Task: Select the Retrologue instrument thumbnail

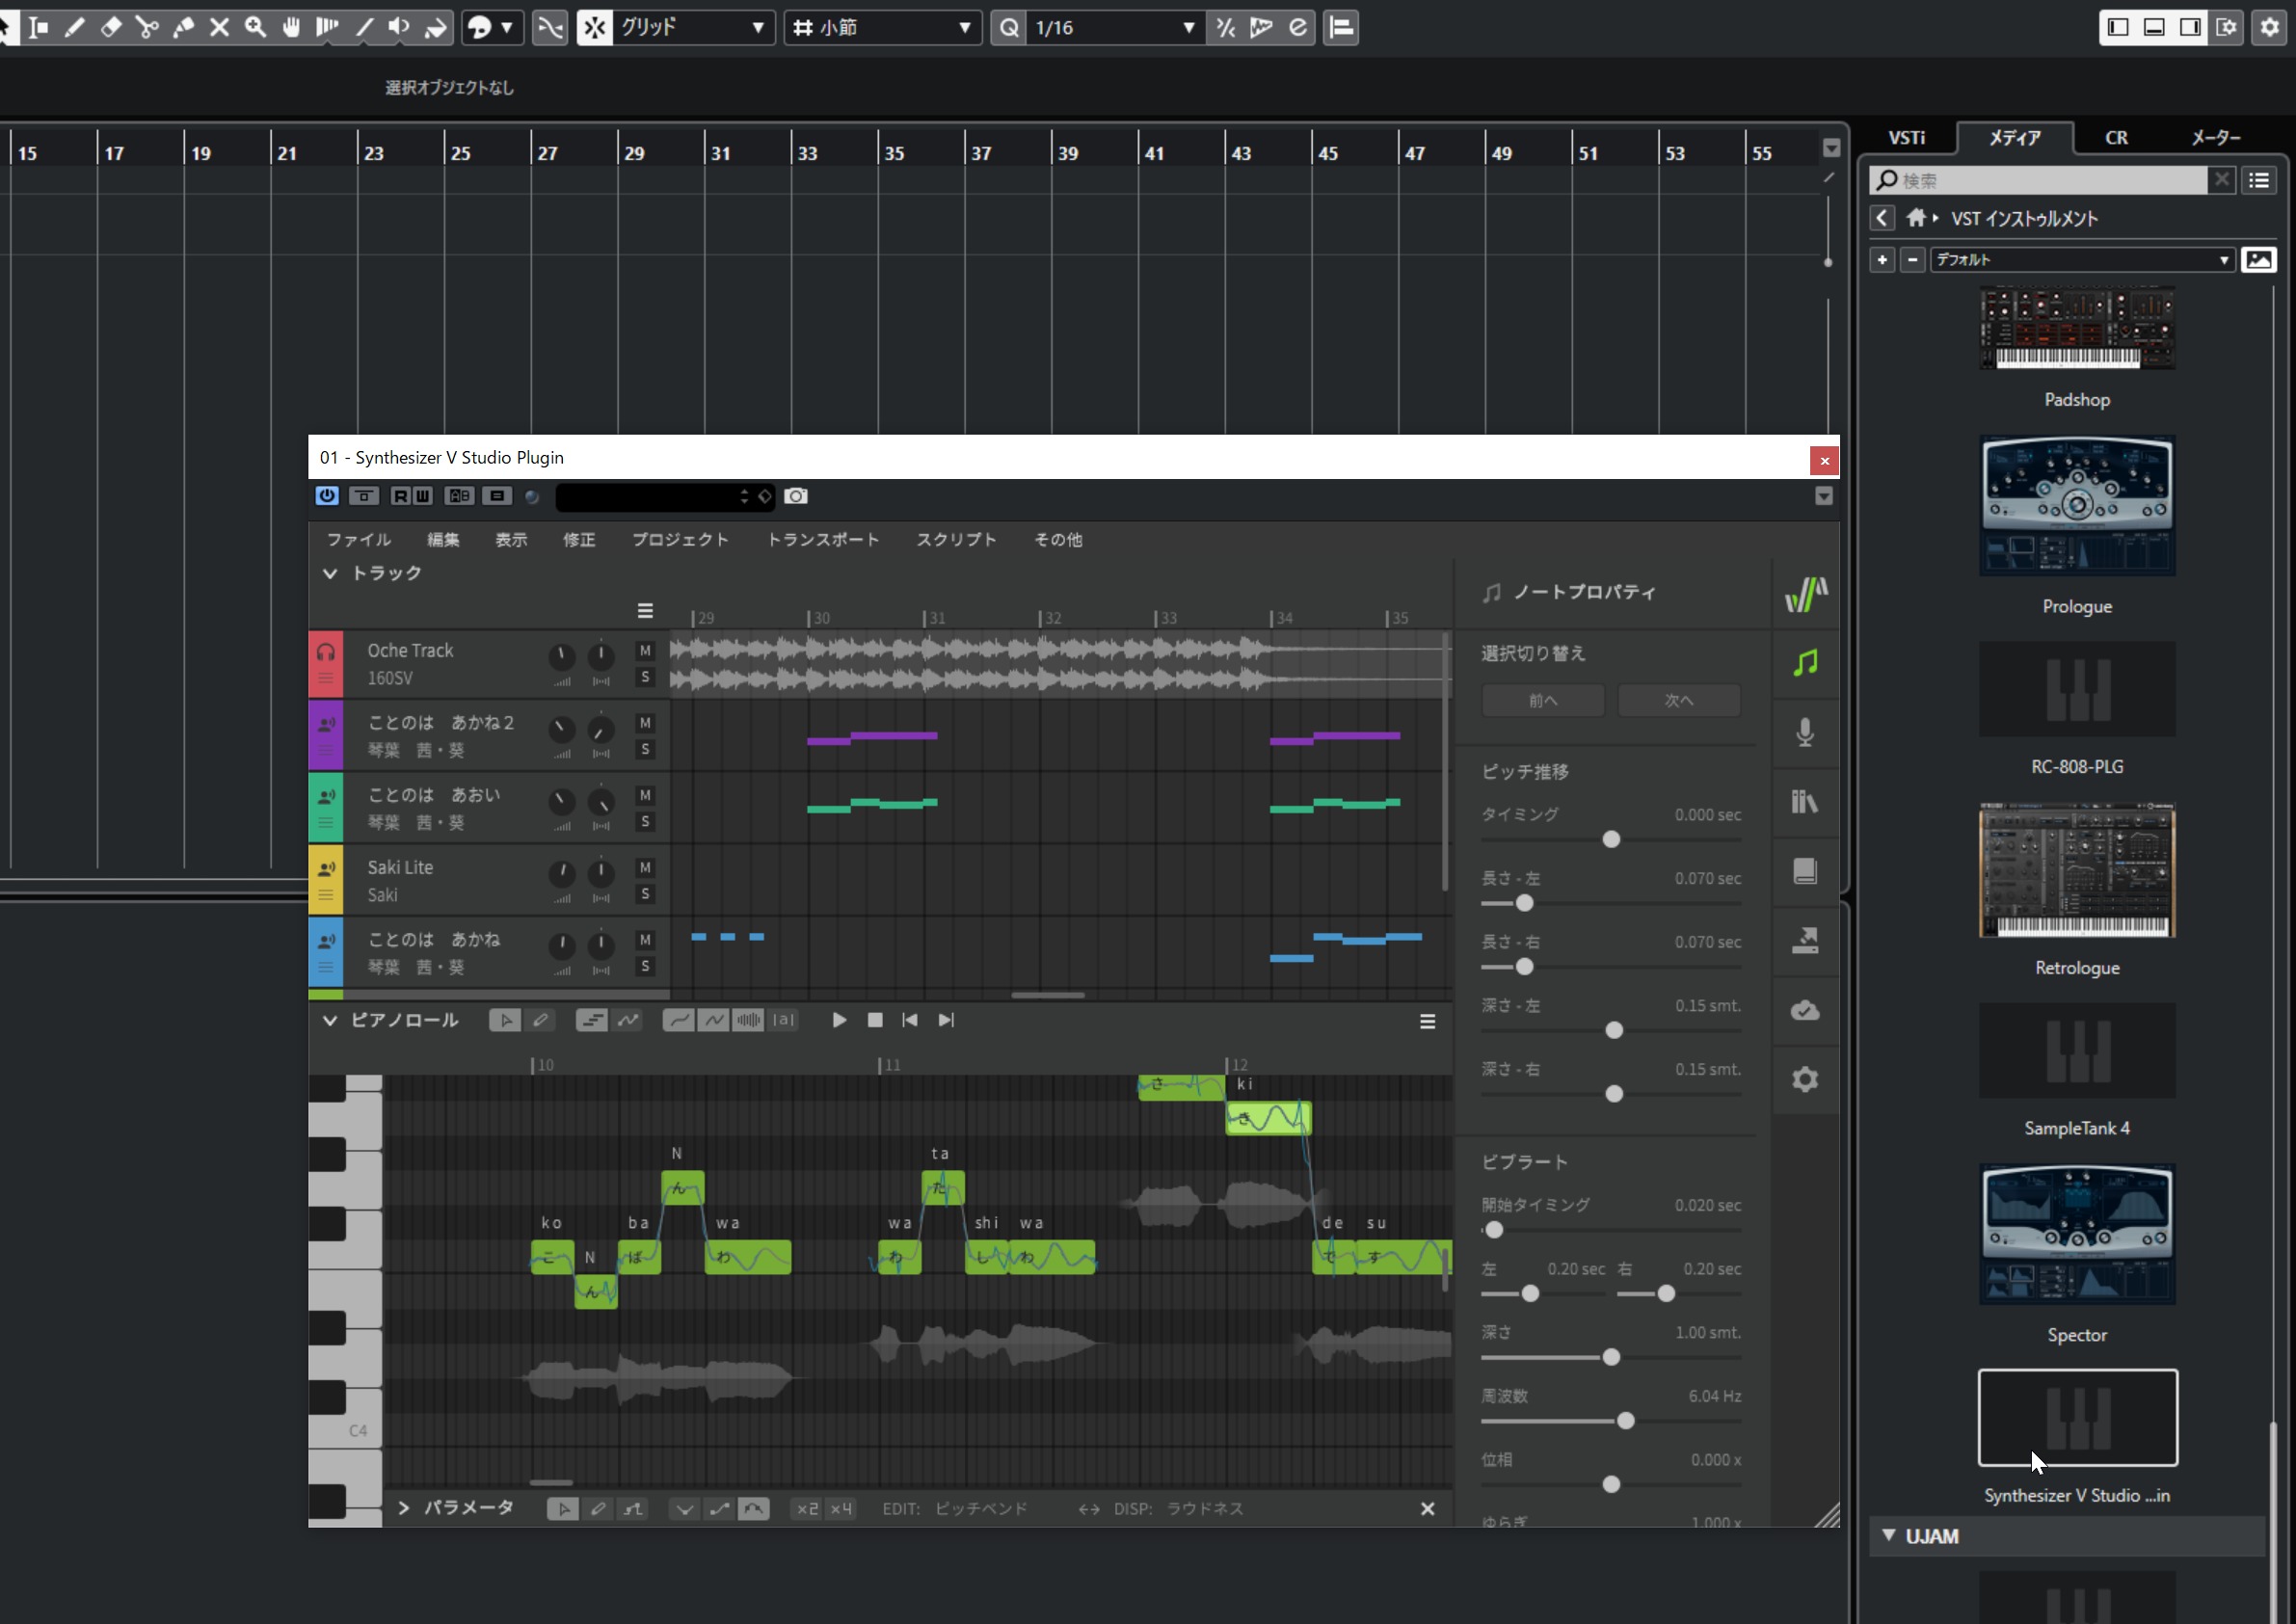Action: 2076,870
